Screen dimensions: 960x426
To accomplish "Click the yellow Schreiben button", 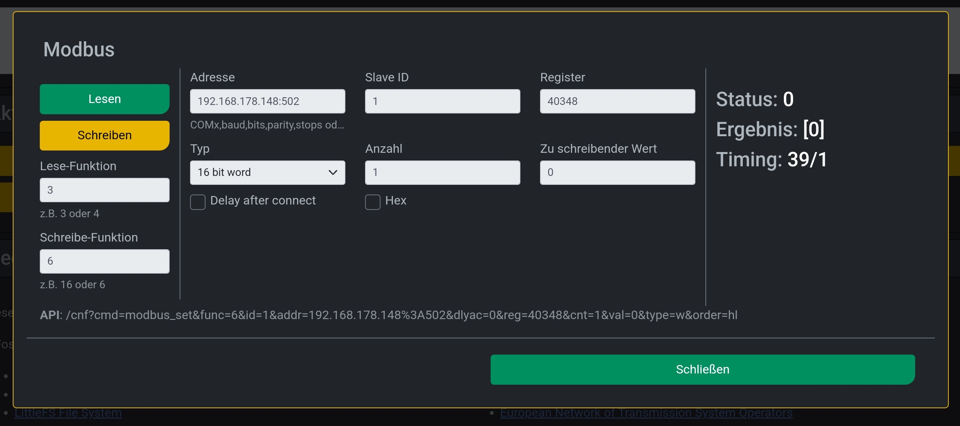I will (104, 135).
